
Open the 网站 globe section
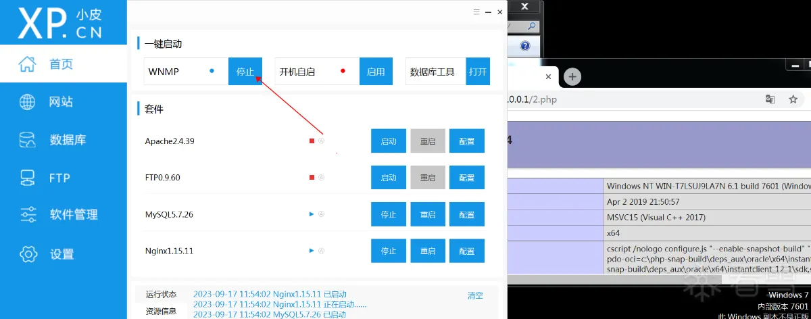64,102
